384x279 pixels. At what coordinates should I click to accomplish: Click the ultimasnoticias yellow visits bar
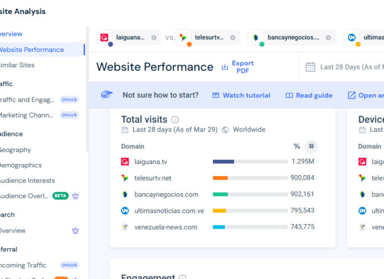coord(219,210)
